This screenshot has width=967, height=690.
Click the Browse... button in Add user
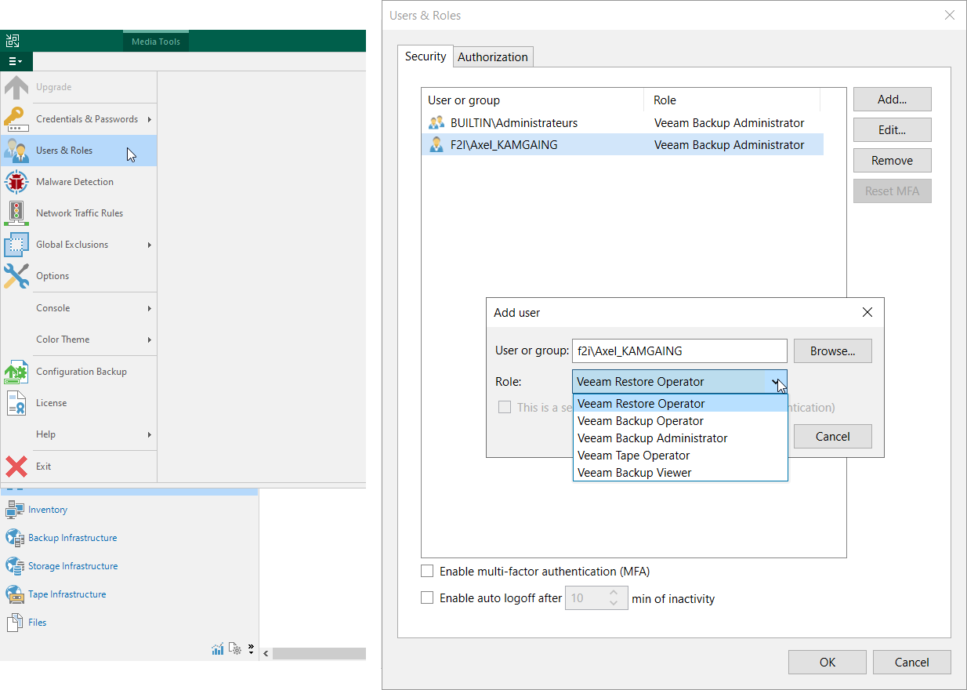833,351
